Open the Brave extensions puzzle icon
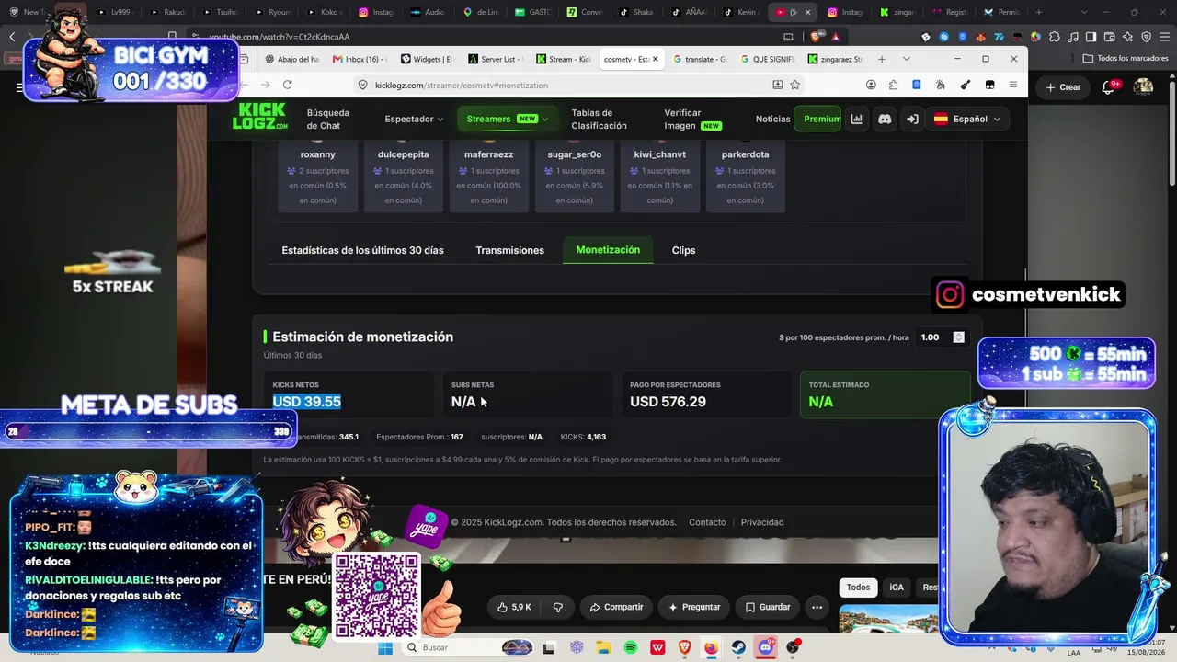Screen dimensions: 1177x662 click(1054, 37)
